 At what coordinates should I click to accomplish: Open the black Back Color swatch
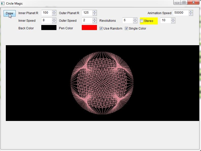[x=49, y=28]
